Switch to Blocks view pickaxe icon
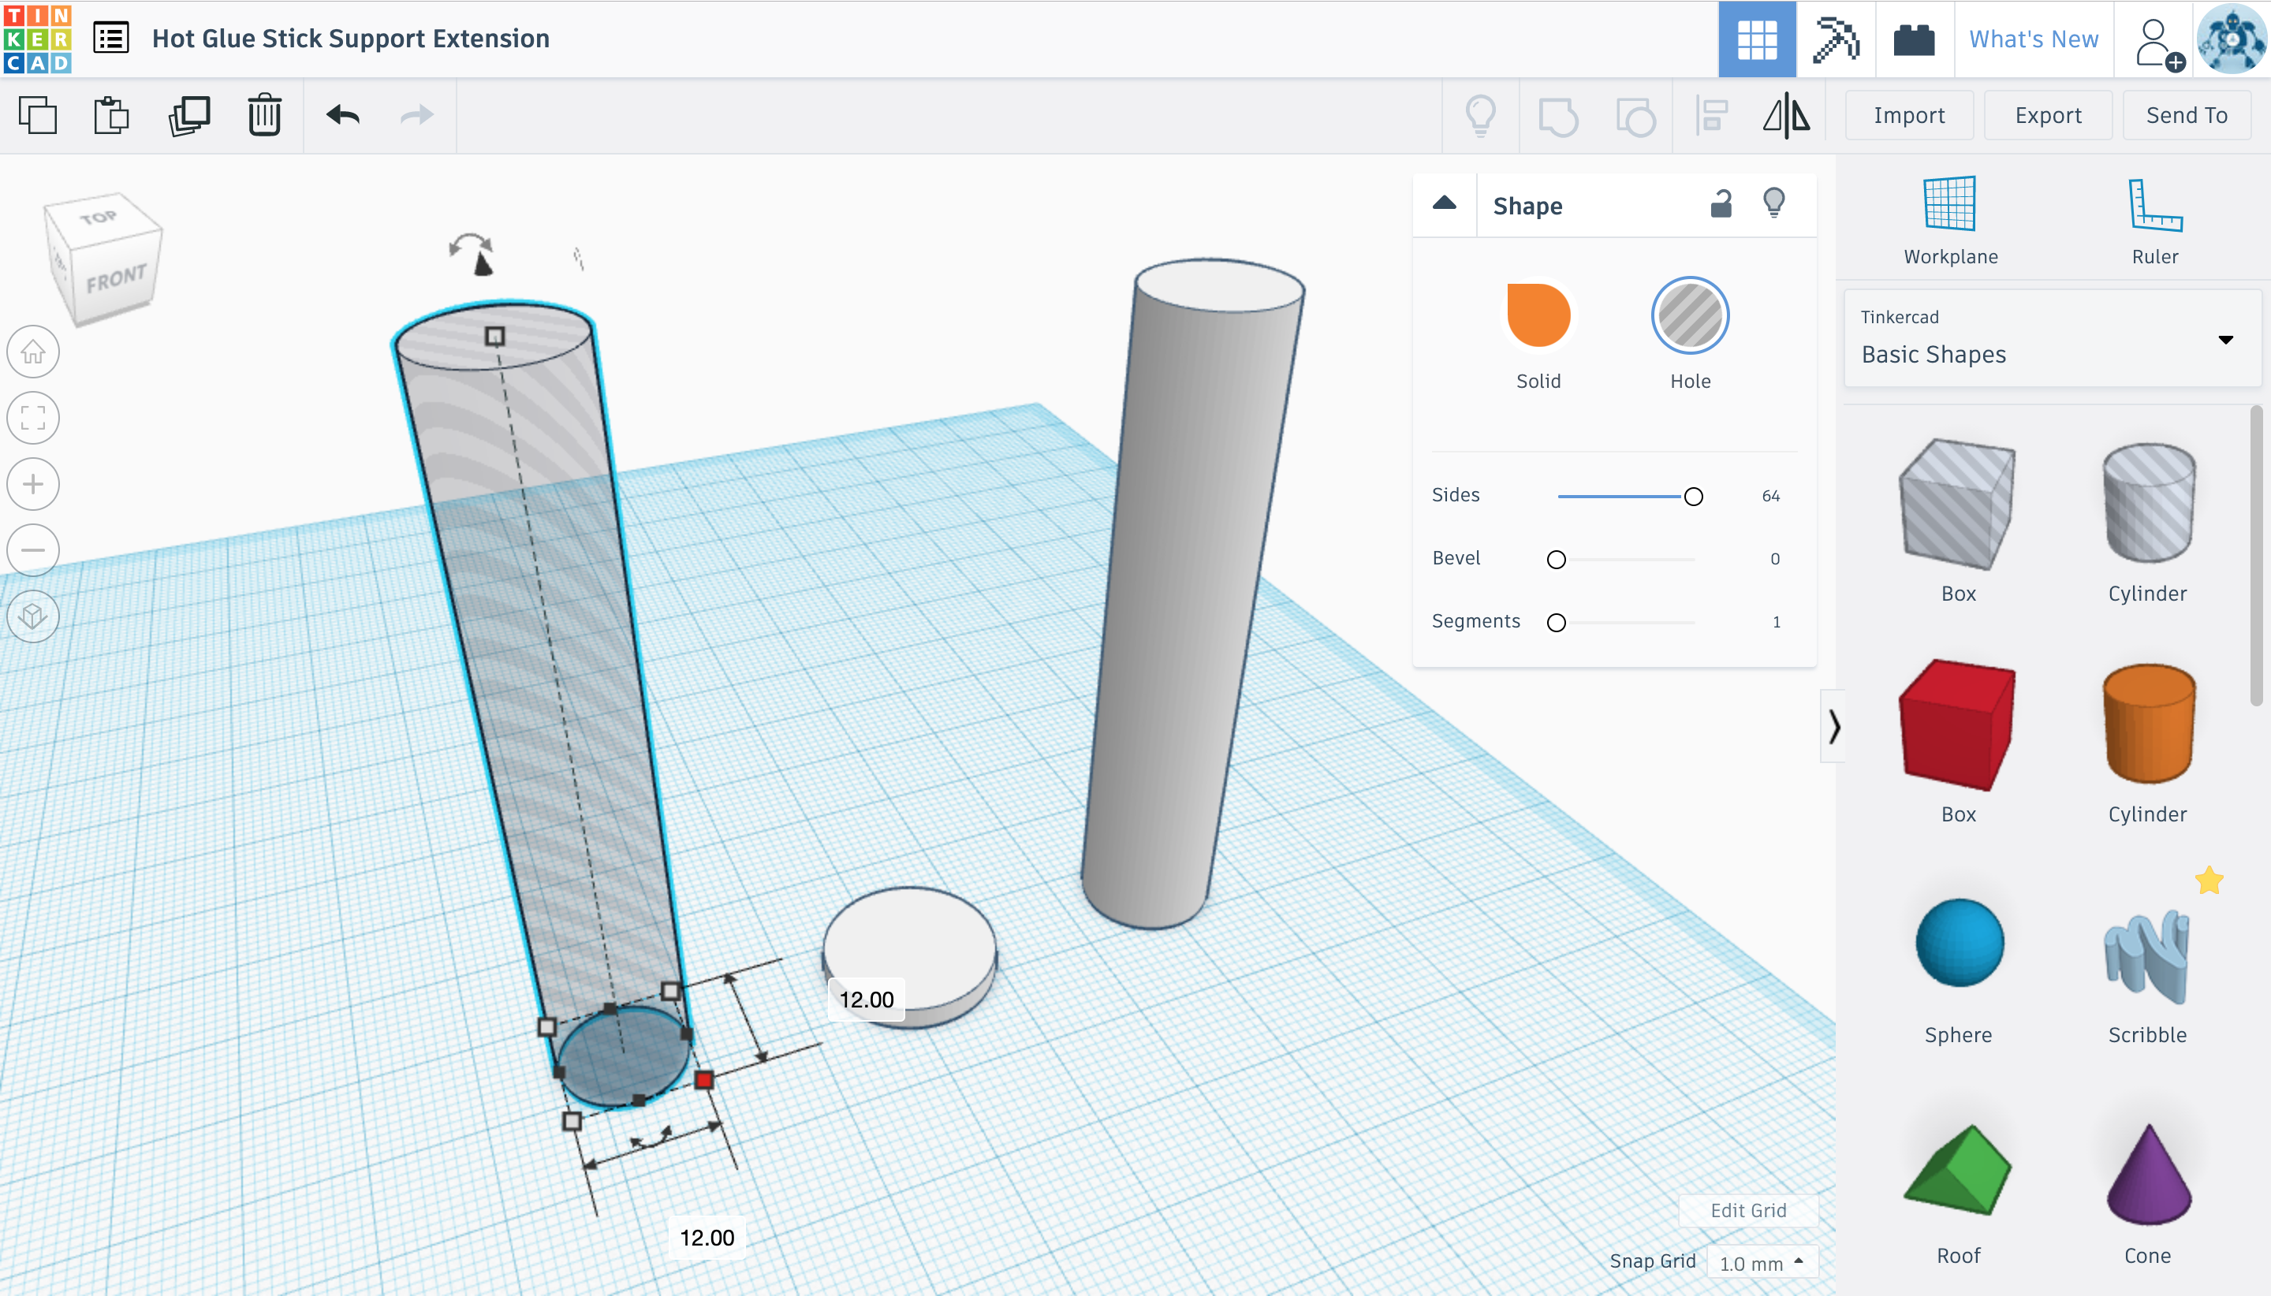Viewport: 2271px width, 1296px height. (1836, 39)
